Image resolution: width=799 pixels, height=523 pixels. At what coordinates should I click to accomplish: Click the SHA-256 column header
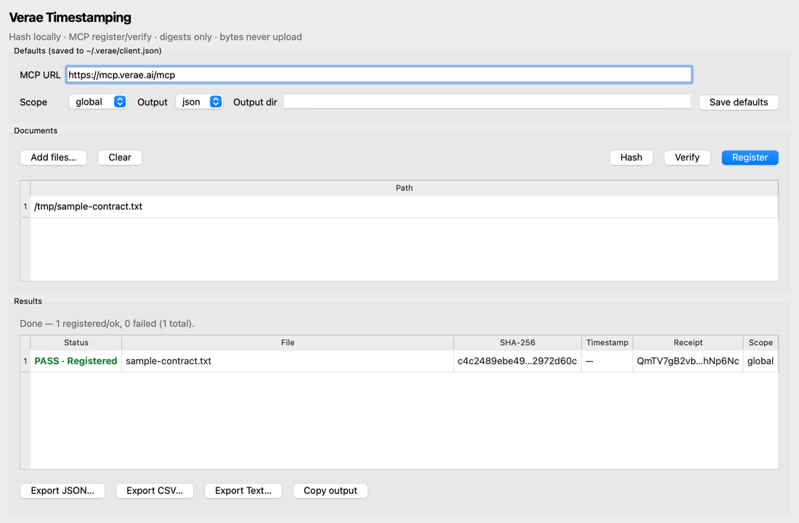(x=517, y=343)
